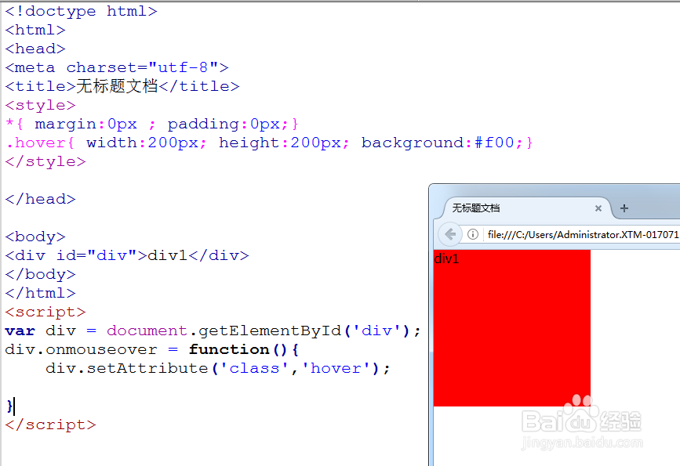Click the closing '</head>' tag line
The height and width of the screenshot is (466, 680).
pyautogui.click(x=40, y=199)
